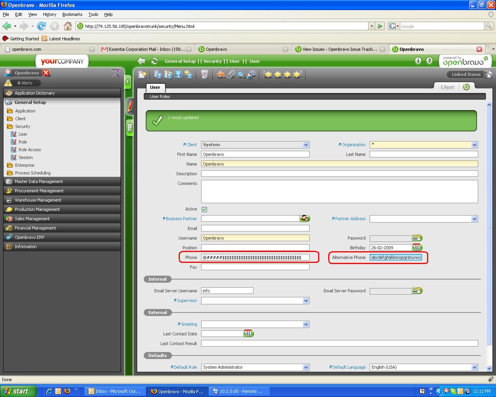Open the Organization dropdown
The height and width of the screenshot is (397, 496).
pyautogui.click(x=474, y=145)
